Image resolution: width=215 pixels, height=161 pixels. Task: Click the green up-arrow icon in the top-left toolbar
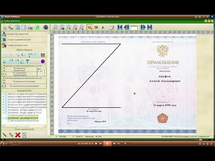(37, 27)
